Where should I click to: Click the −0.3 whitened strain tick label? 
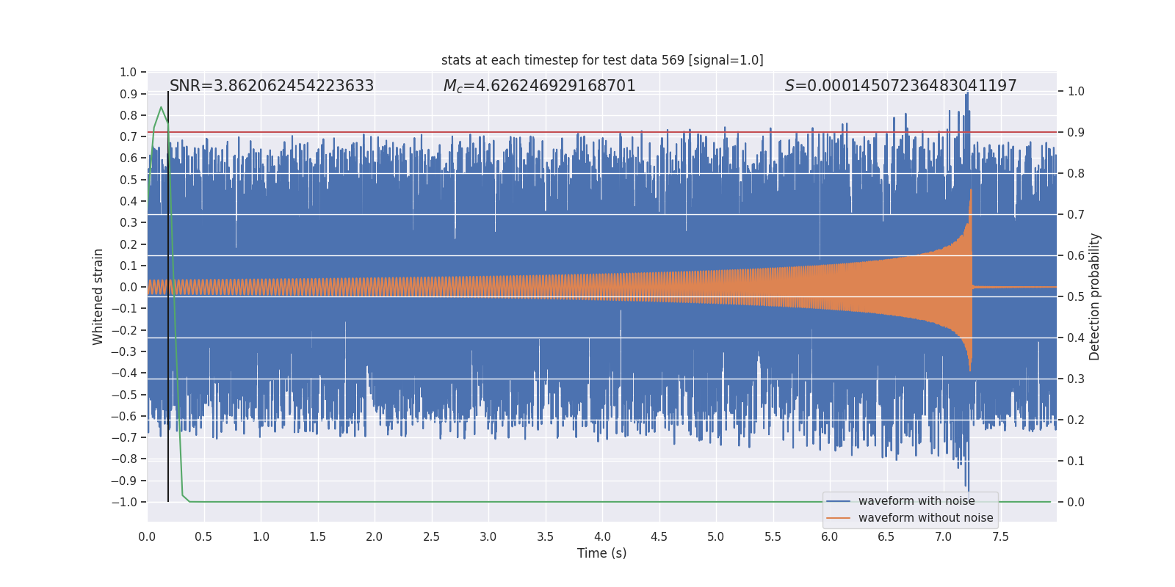pos(124,351)
